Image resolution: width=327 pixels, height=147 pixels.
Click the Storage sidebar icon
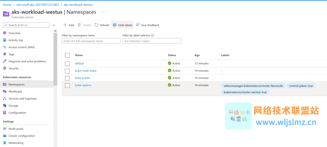4,106
